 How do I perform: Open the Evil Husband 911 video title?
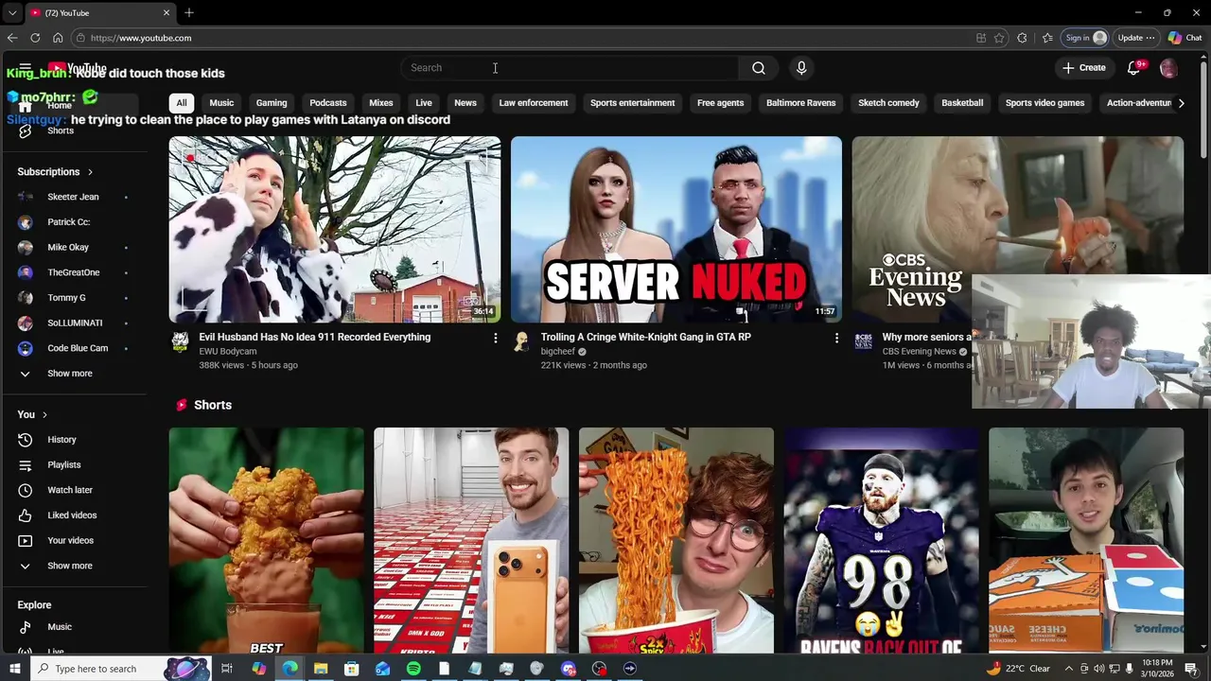coord(314,337)
